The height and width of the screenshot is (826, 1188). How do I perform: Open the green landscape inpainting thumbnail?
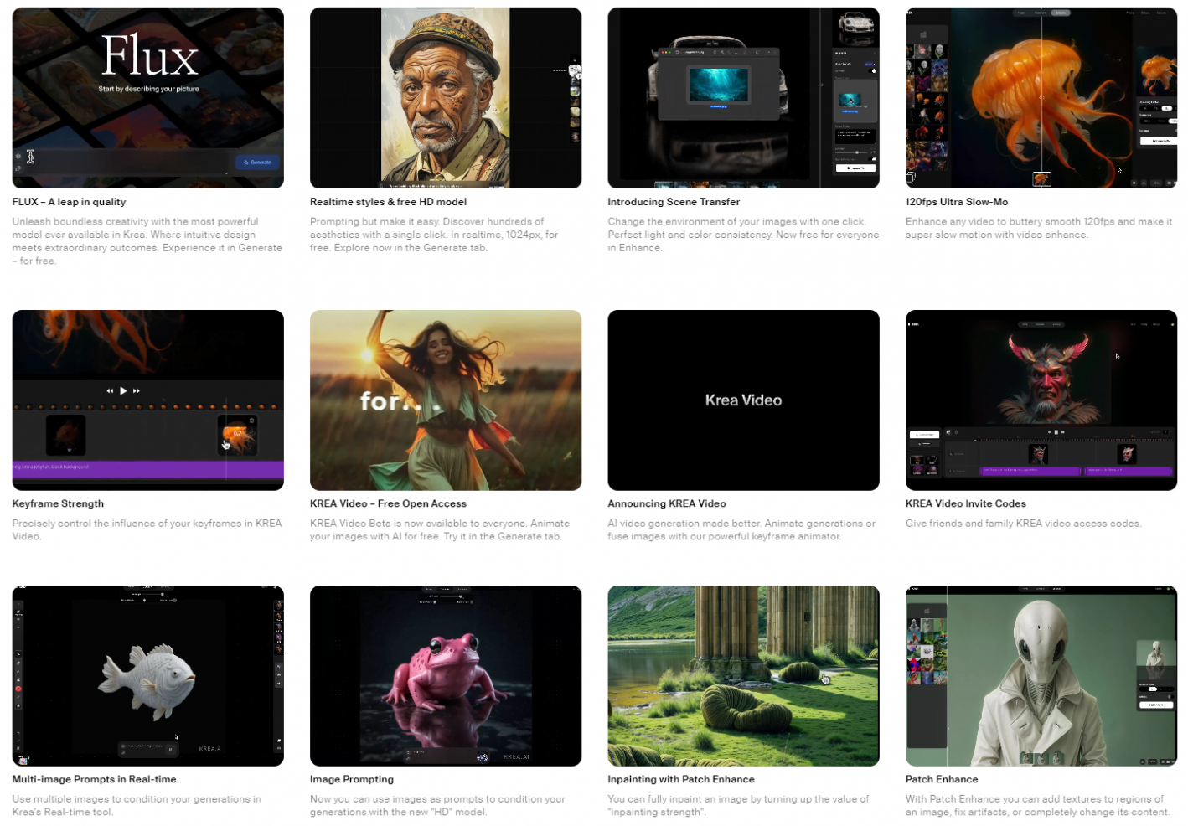click(x=743, y=675)
